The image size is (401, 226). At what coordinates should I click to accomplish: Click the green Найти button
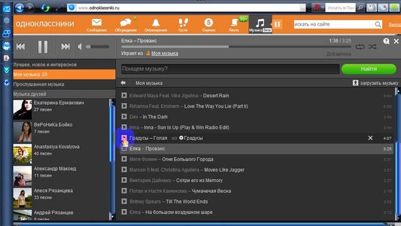point(369,68)
